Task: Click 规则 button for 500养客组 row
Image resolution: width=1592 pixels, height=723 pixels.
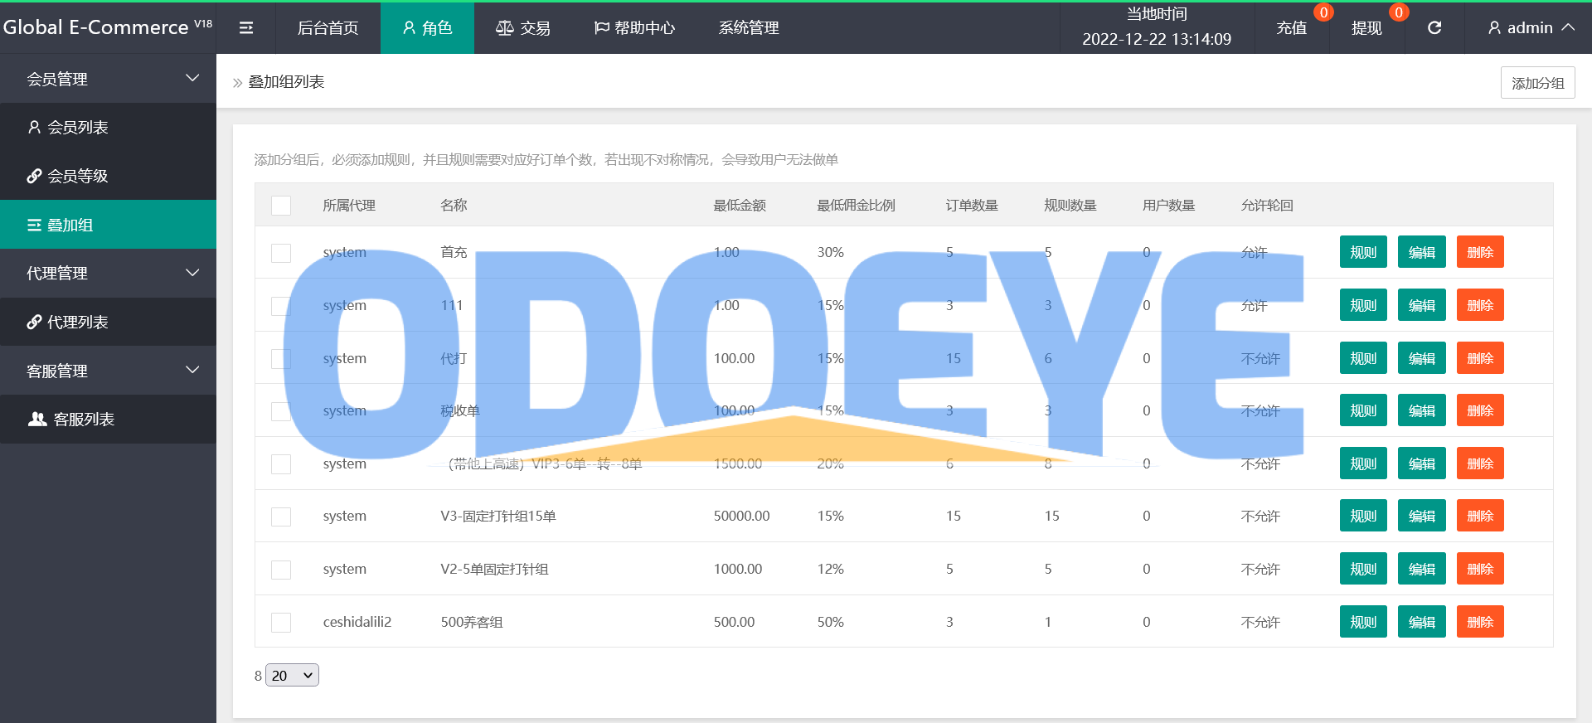Action: (x=1363, y=622)
